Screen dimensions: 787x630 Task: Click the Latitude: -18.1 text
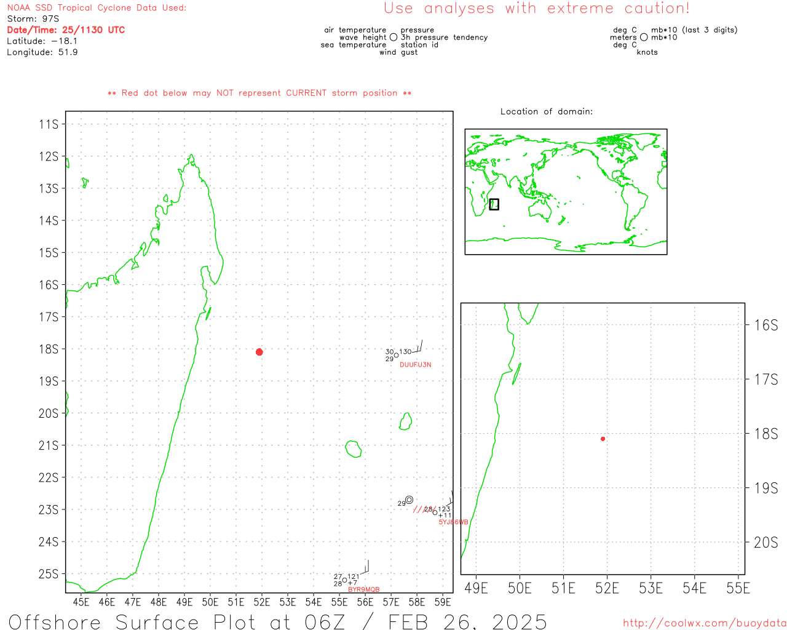pos(42,41)
